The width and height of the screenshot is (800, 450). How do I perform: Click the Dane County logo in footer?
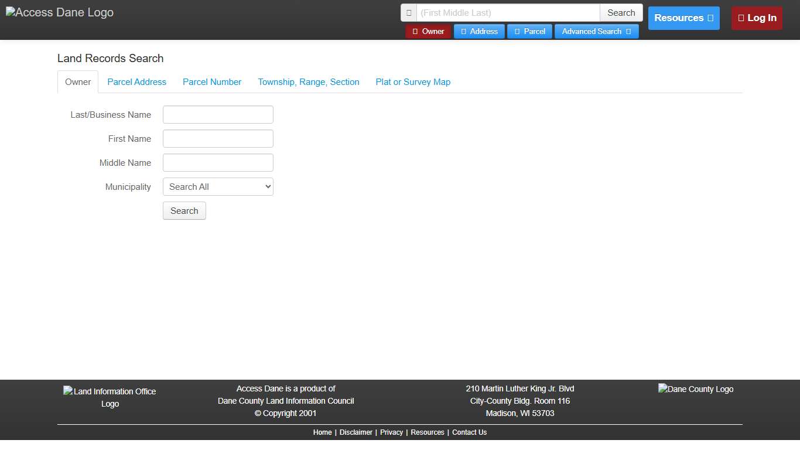click(696, 389)
